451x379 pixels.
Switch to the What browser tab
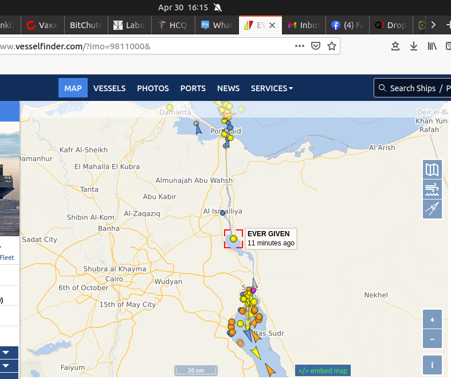tap(217, 25)
